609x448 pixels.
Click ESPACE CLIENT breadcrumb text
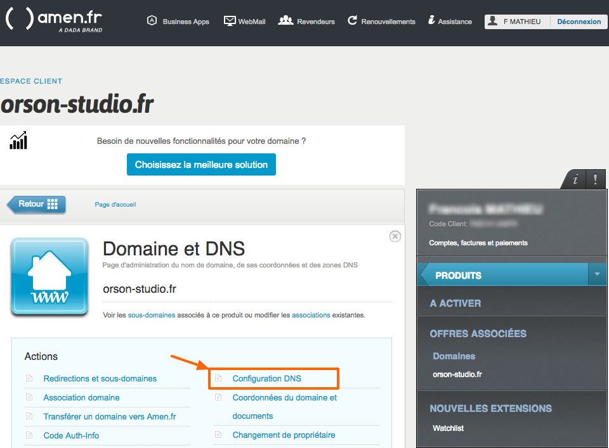(31, 81)
